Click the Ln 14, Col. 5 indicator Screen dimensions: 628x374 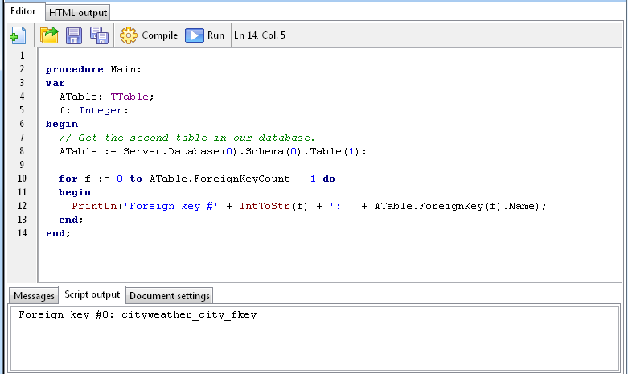click(x=260, y=35)
